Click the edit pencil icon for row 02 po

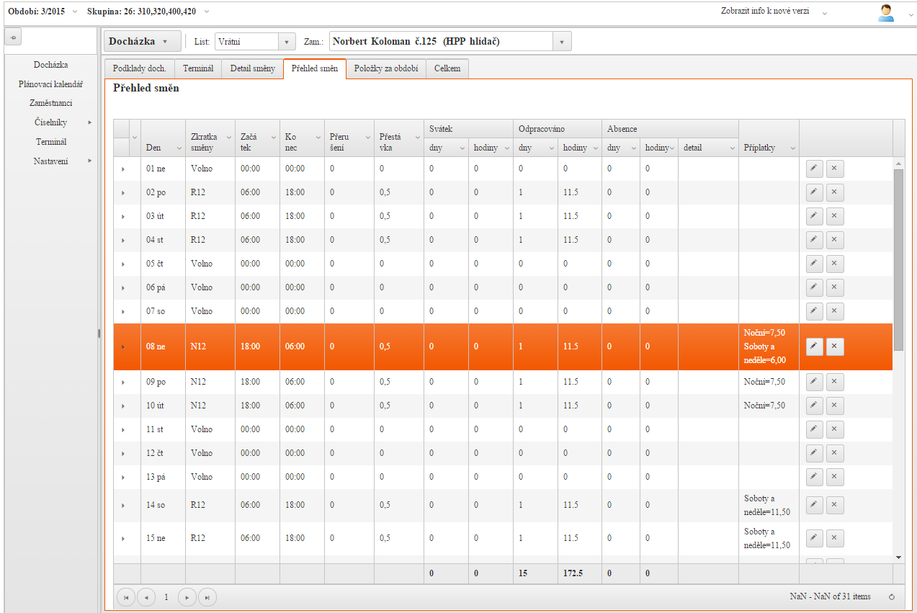pos(813,192)
